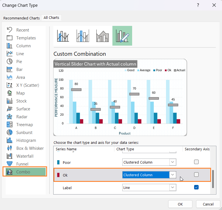Click the Secondary Axis column header
The image size is (222, 210).
point(197,149)
